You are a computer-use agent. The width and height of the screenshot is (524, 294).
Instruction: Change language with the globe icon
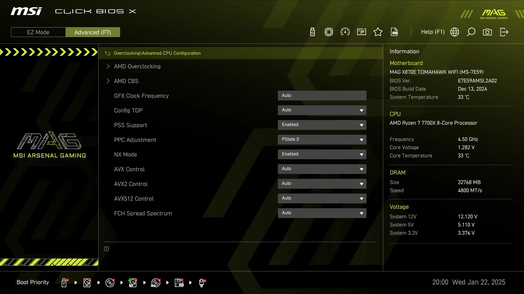(x=455, y=32)
